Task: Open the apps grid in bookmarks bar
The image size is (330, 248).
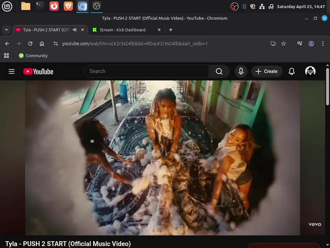Action: coord(7,56)
